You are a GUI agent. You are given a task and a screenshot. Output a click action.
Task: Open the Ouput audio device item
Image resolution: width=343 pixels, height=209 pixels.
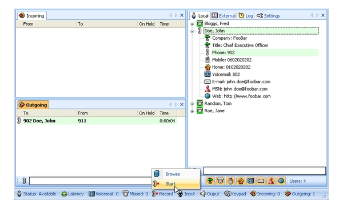click(x=210, y=194)
